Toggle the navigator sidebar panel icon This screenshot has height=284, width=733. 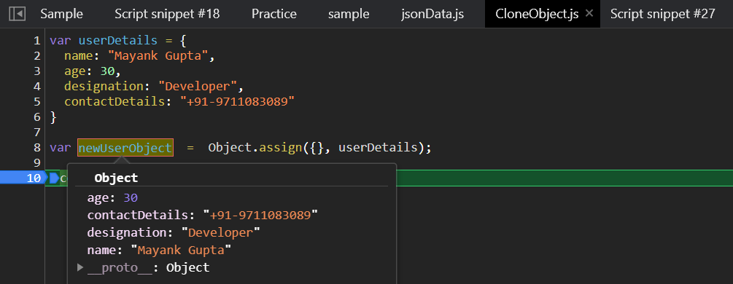tap(18, 14)
